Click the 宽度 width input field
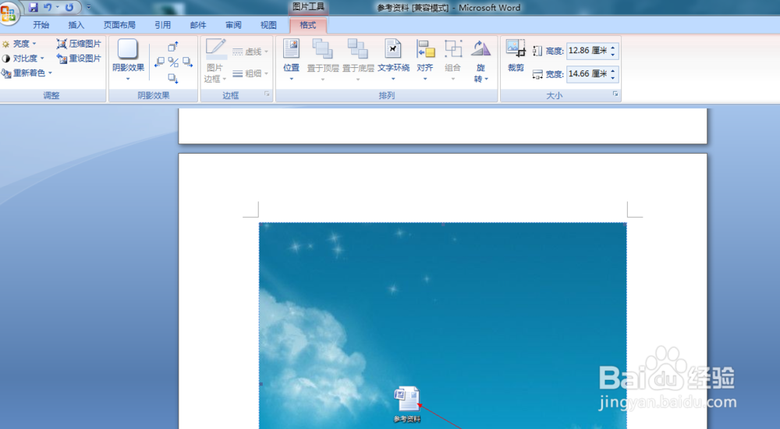 [588, 73]
